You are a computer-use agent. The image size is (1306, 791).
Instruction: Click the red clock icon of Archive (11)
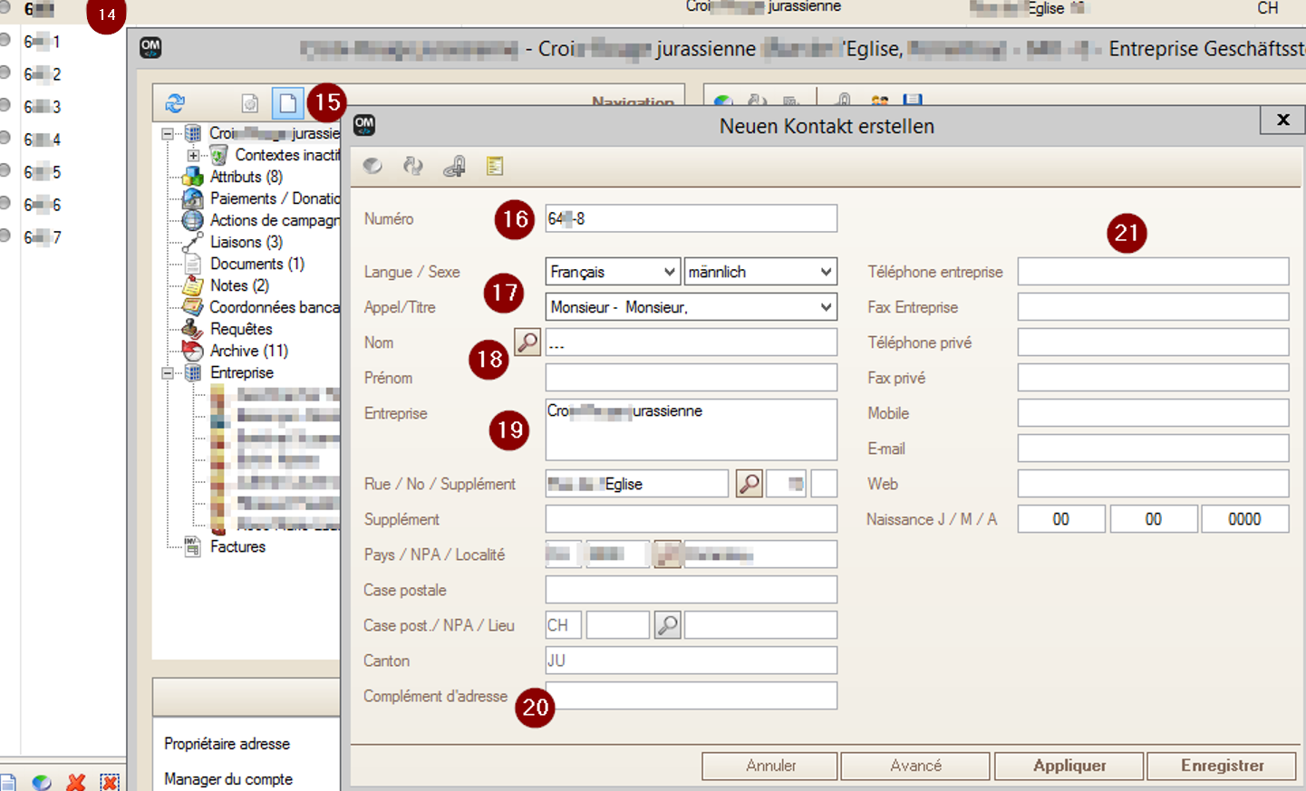(192, 351)
